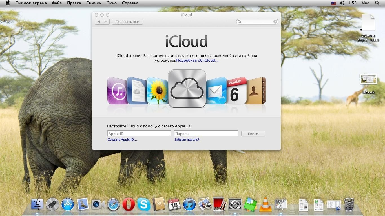The width and height of the screenshot is (385, 216).
Task: Click the Mail envelope icon in iCloud panel
Action: coord(216,91)
